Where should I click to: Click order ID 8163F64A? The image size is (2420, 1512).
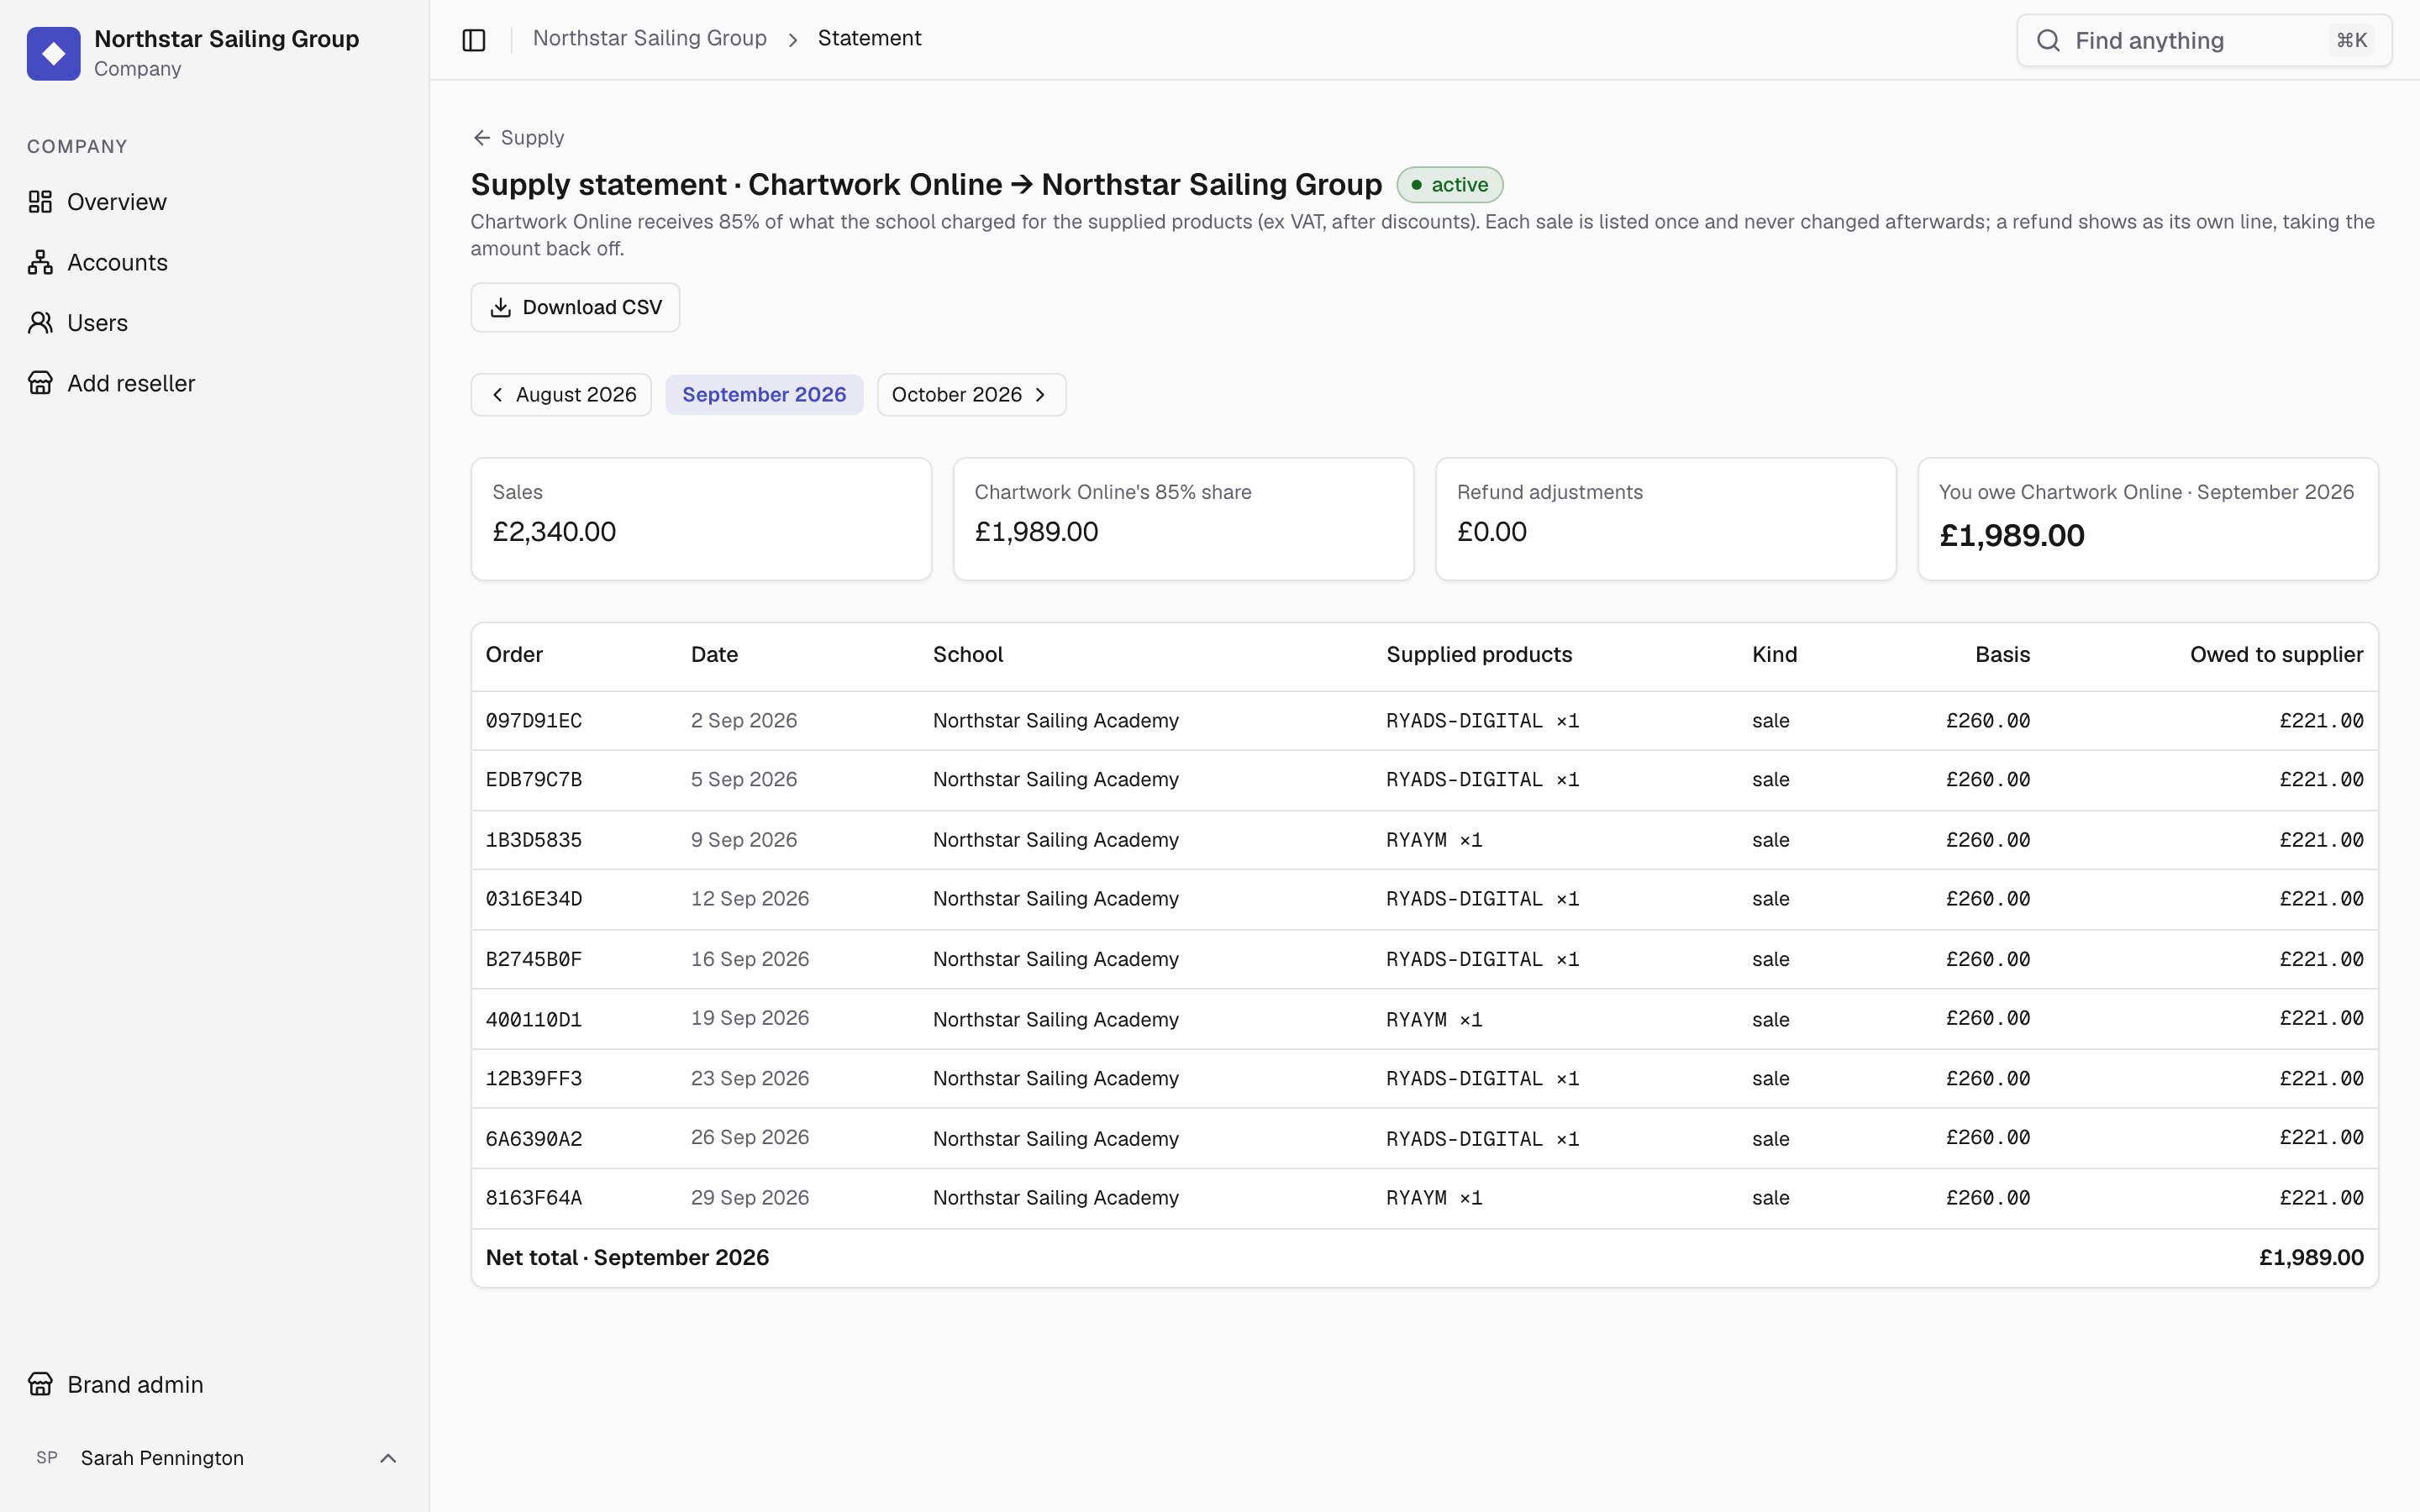pos(534,1198)
